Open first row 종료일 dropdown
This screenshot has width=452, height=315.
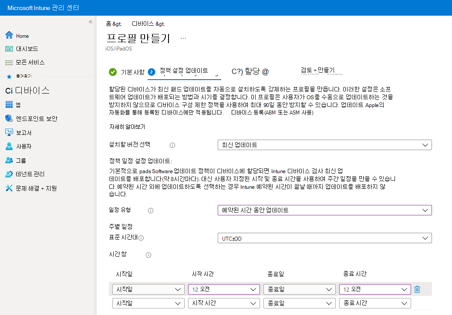300,289
